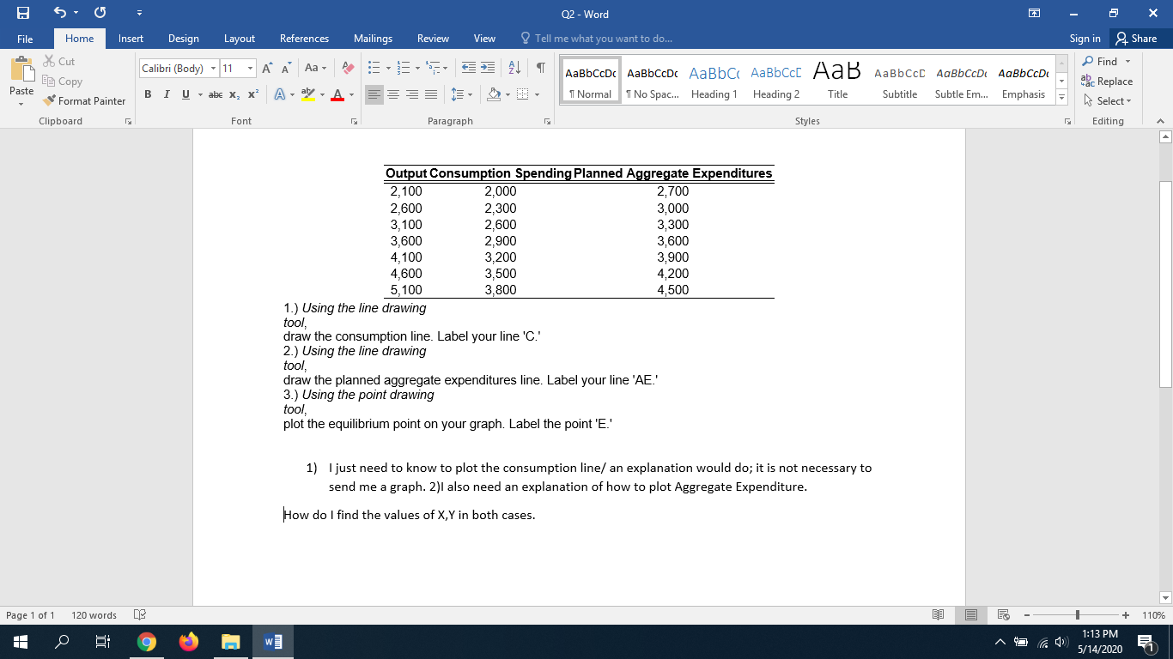Viewport: 1173px width, 659px height.
Task: Click the Share button
Action: (1138, 39)
